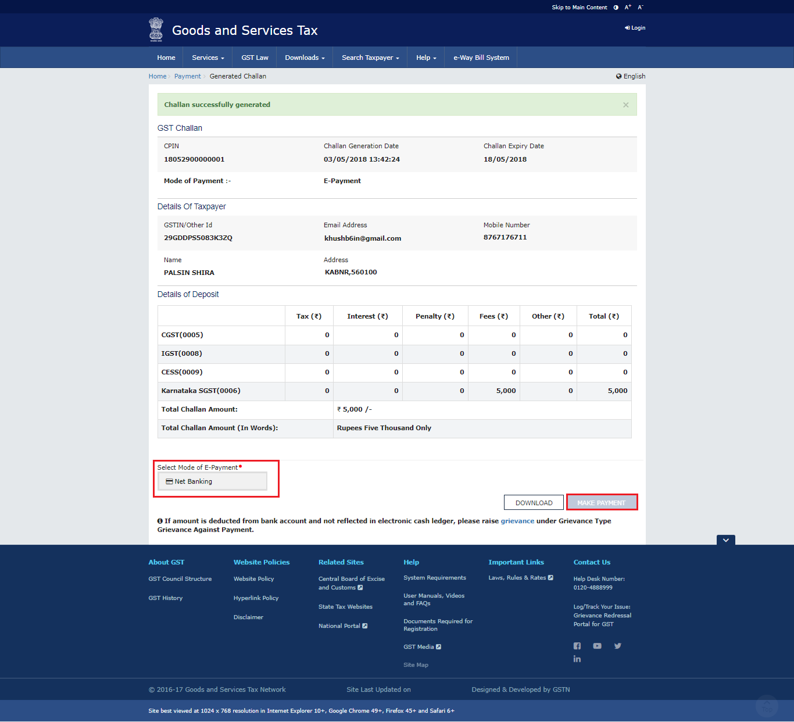Increase font size with A+ icon

coord(628,8)
